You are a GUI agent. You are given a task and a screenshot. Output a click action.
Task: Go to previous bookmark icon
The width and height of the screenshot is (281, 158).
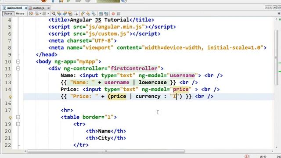click(83, 14)
